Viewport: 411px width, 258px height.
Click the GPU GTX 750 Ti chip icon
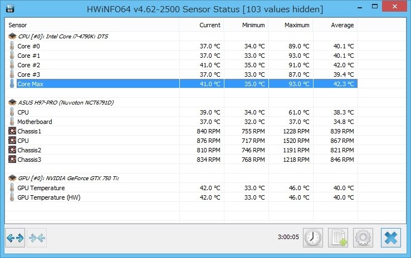[x=12, y=178]
